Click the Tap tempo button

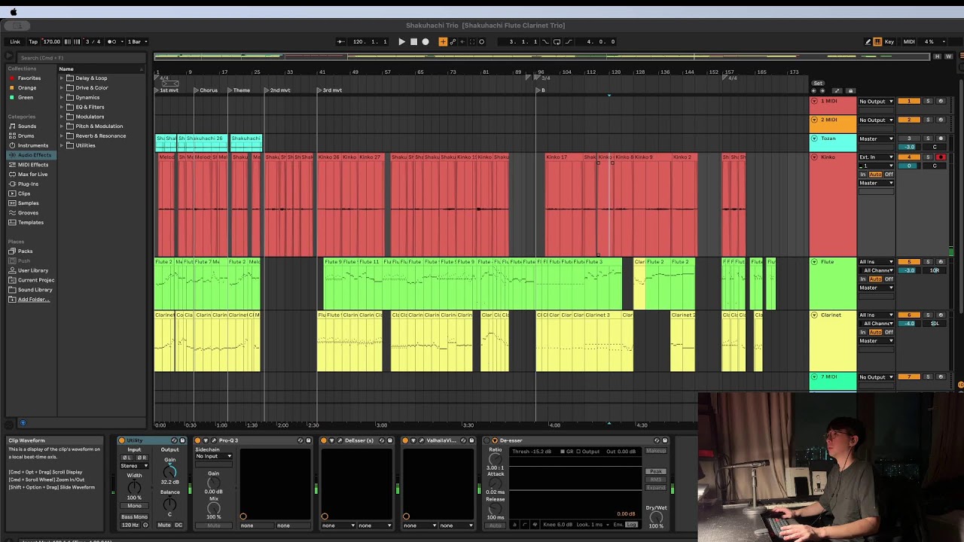(34, 42)
